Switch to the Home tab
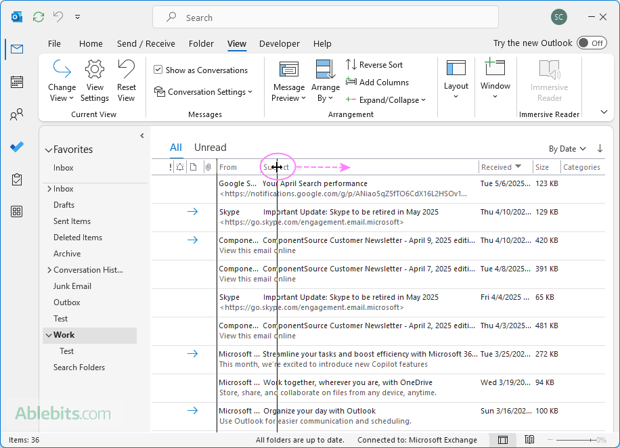620x448 pixels. click(x=91, y=43)
